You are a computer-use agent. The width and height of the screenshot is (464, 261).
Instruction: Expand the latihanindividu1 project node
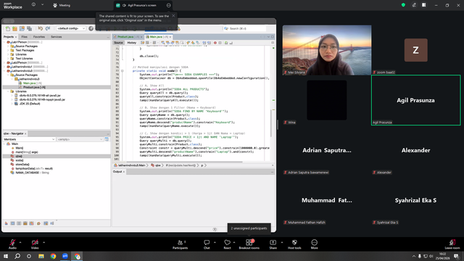tap(5, 67)
